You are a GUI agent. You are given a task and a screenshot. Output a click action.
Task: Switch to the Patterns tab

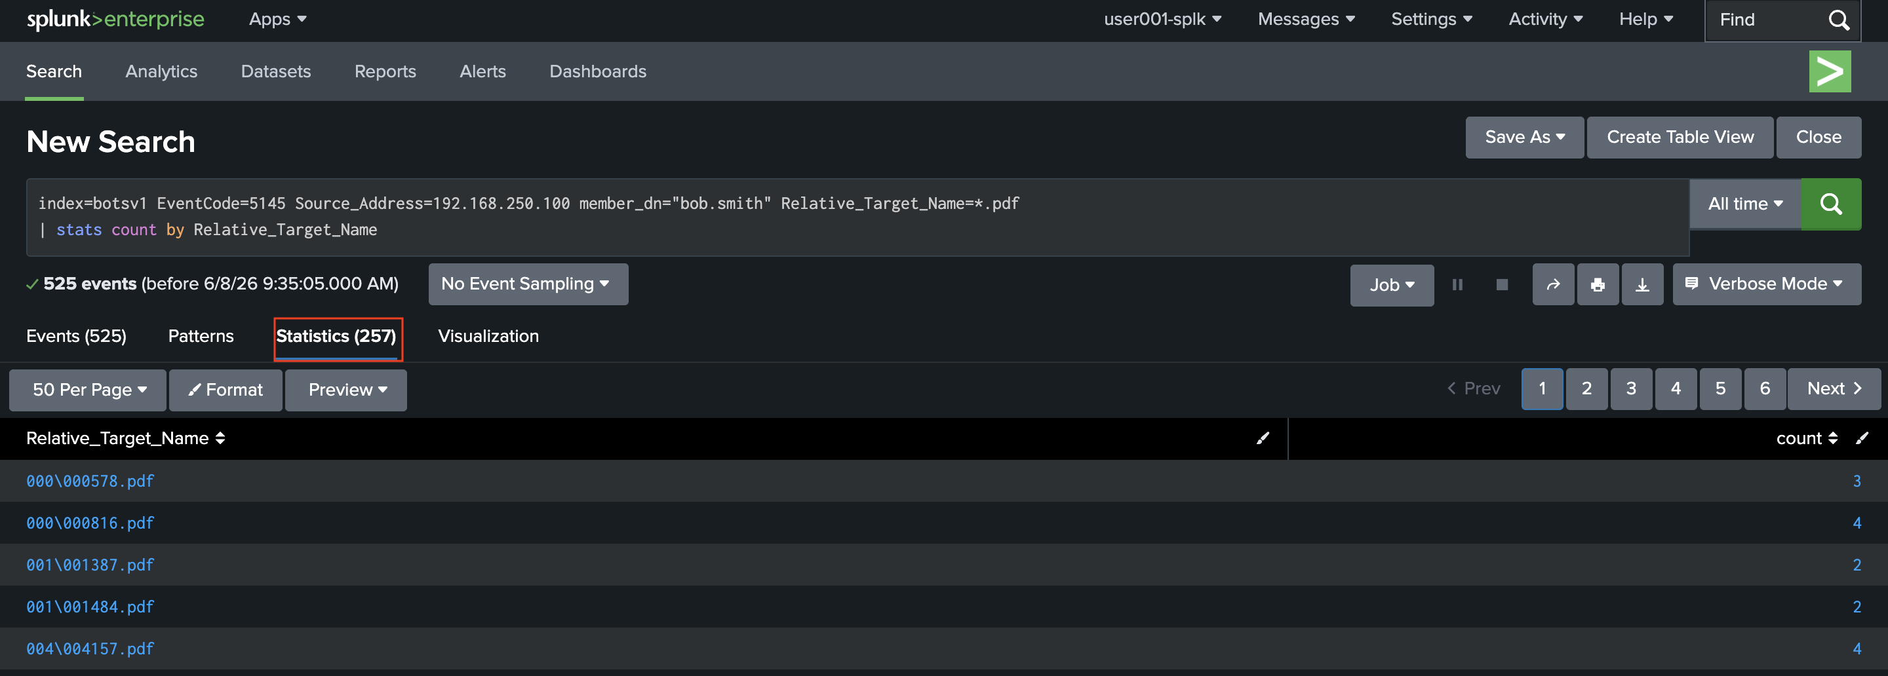pos(201,336)
